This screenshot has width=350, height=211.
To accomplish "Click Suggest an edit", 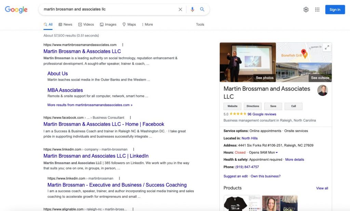I will click(235, 176).
